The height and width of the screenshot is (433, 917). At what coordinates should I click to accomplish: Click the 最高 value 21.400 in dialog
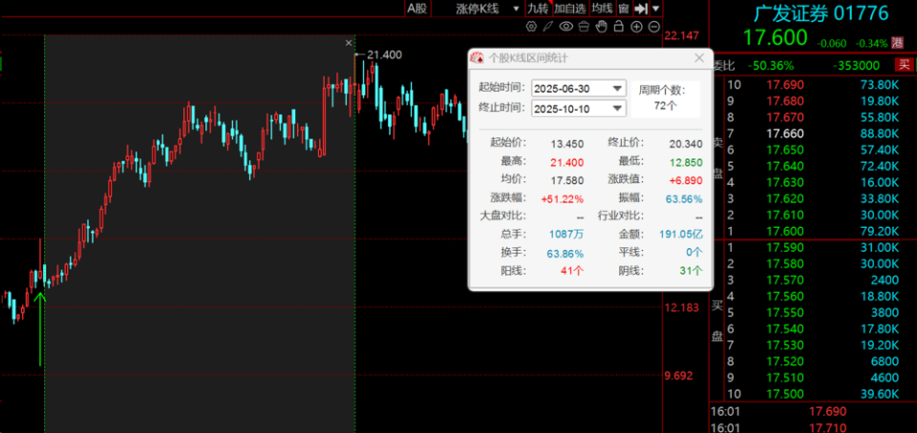(567, 162)
